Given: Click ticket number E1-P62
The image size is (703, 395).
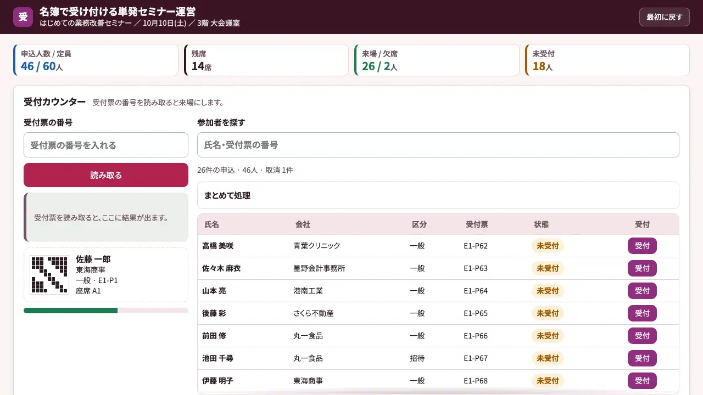Looking at the screenshot, I should (476, 246).
